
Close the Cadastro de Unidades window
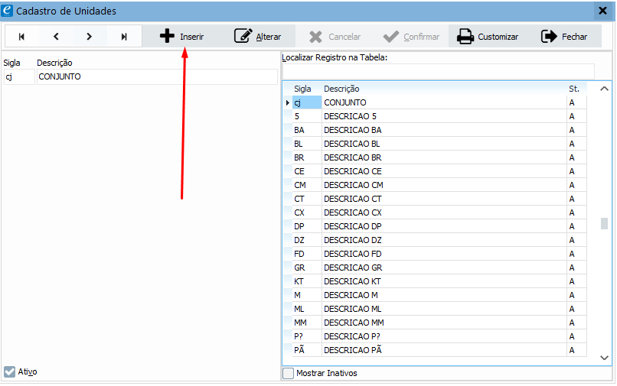(x=602, y=11)
